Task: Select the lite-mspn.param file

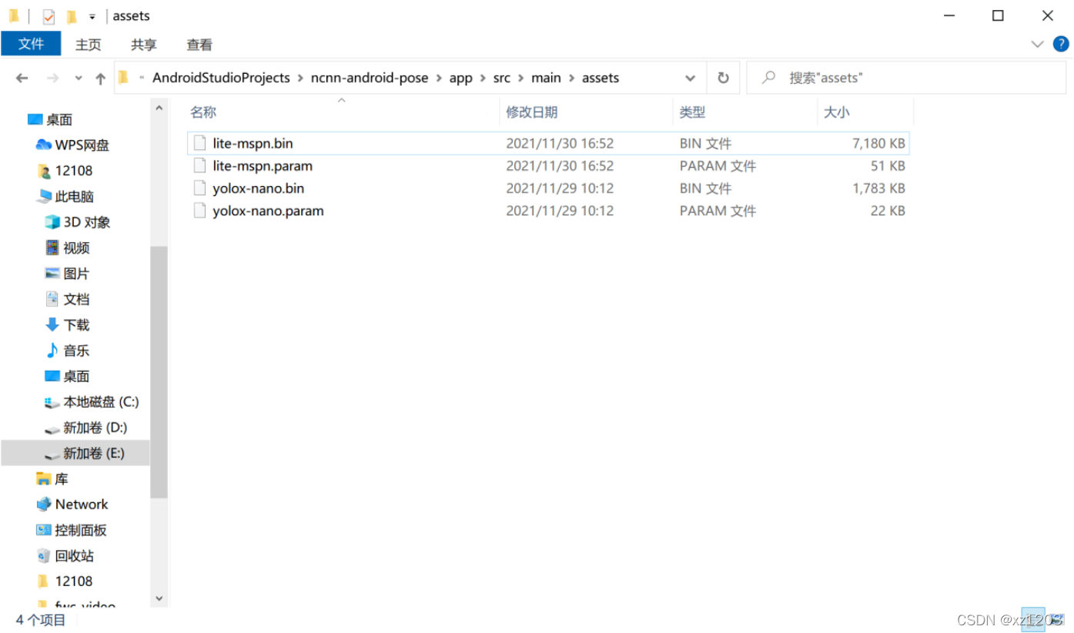Action: tap(548, 165)
